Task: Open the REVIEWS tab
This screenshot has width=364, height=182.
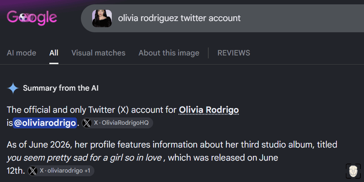Action: tap(234, 53)
